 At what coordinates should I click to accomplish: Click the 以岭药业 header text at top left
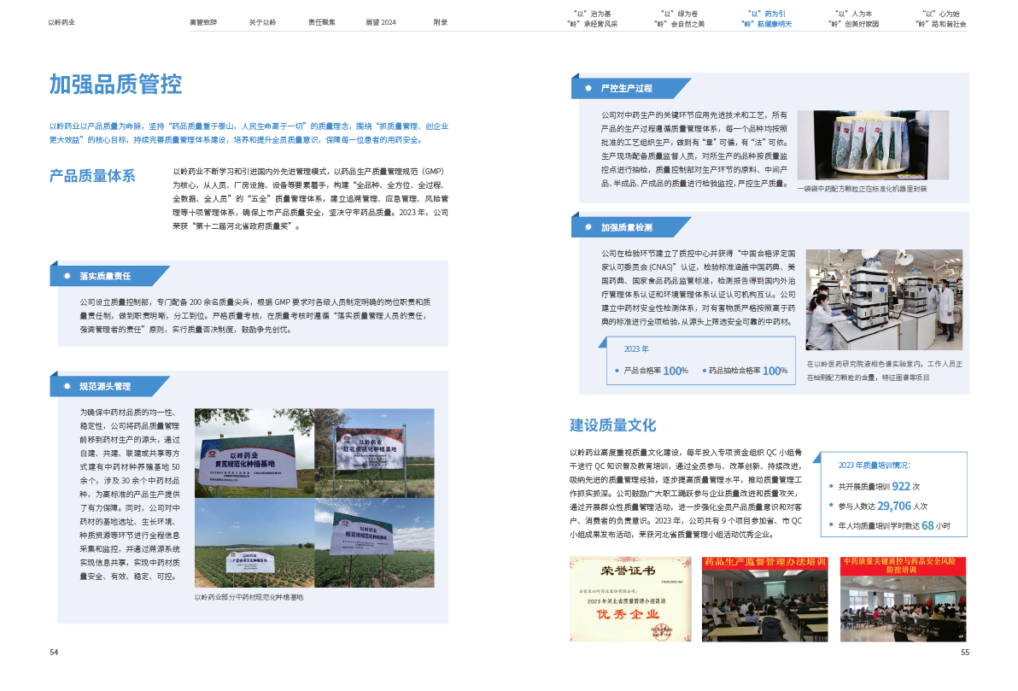62,21
